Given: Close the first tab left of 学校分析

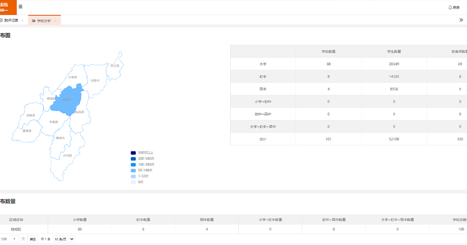Looking at the screenshot, I should (x=23, y=21).
